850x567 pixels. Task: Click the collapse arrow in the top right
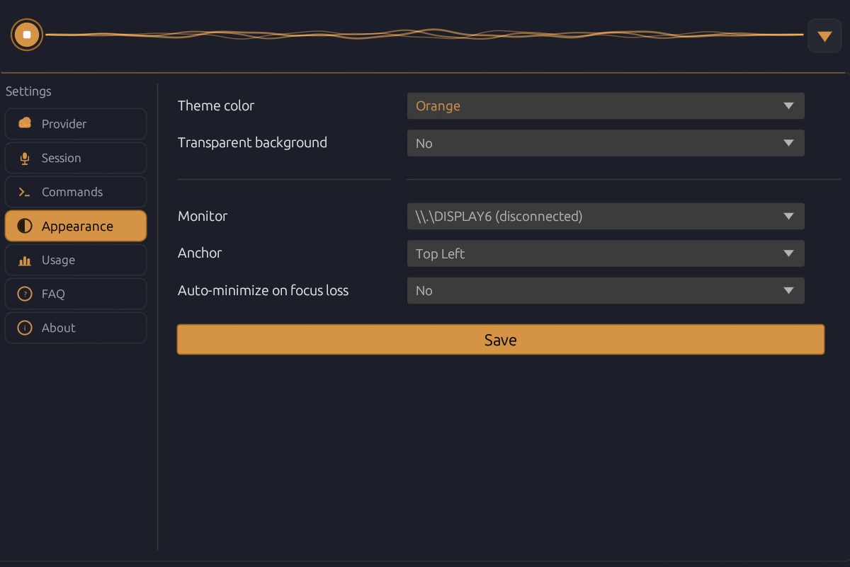(x=824, y=35)
